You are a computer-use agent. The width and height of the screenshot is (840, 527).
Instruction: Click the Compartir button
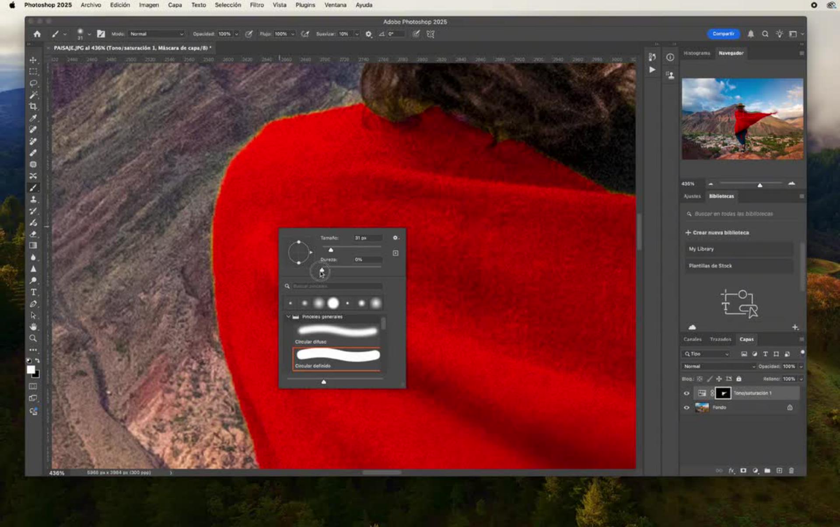pos(723,34)
